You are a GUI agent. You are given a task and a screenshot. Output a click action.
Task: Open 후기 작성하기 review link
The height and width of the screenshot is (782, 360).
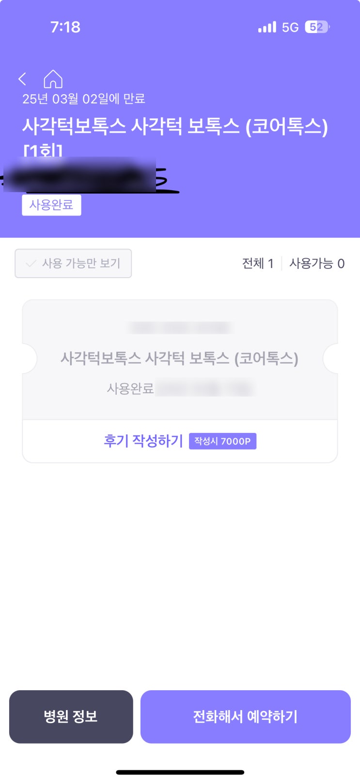click(143, 441)
